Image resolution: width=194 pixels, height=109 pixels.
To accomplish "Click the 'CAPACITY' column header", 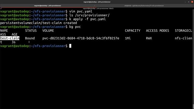I will click(x=133, y=31).
